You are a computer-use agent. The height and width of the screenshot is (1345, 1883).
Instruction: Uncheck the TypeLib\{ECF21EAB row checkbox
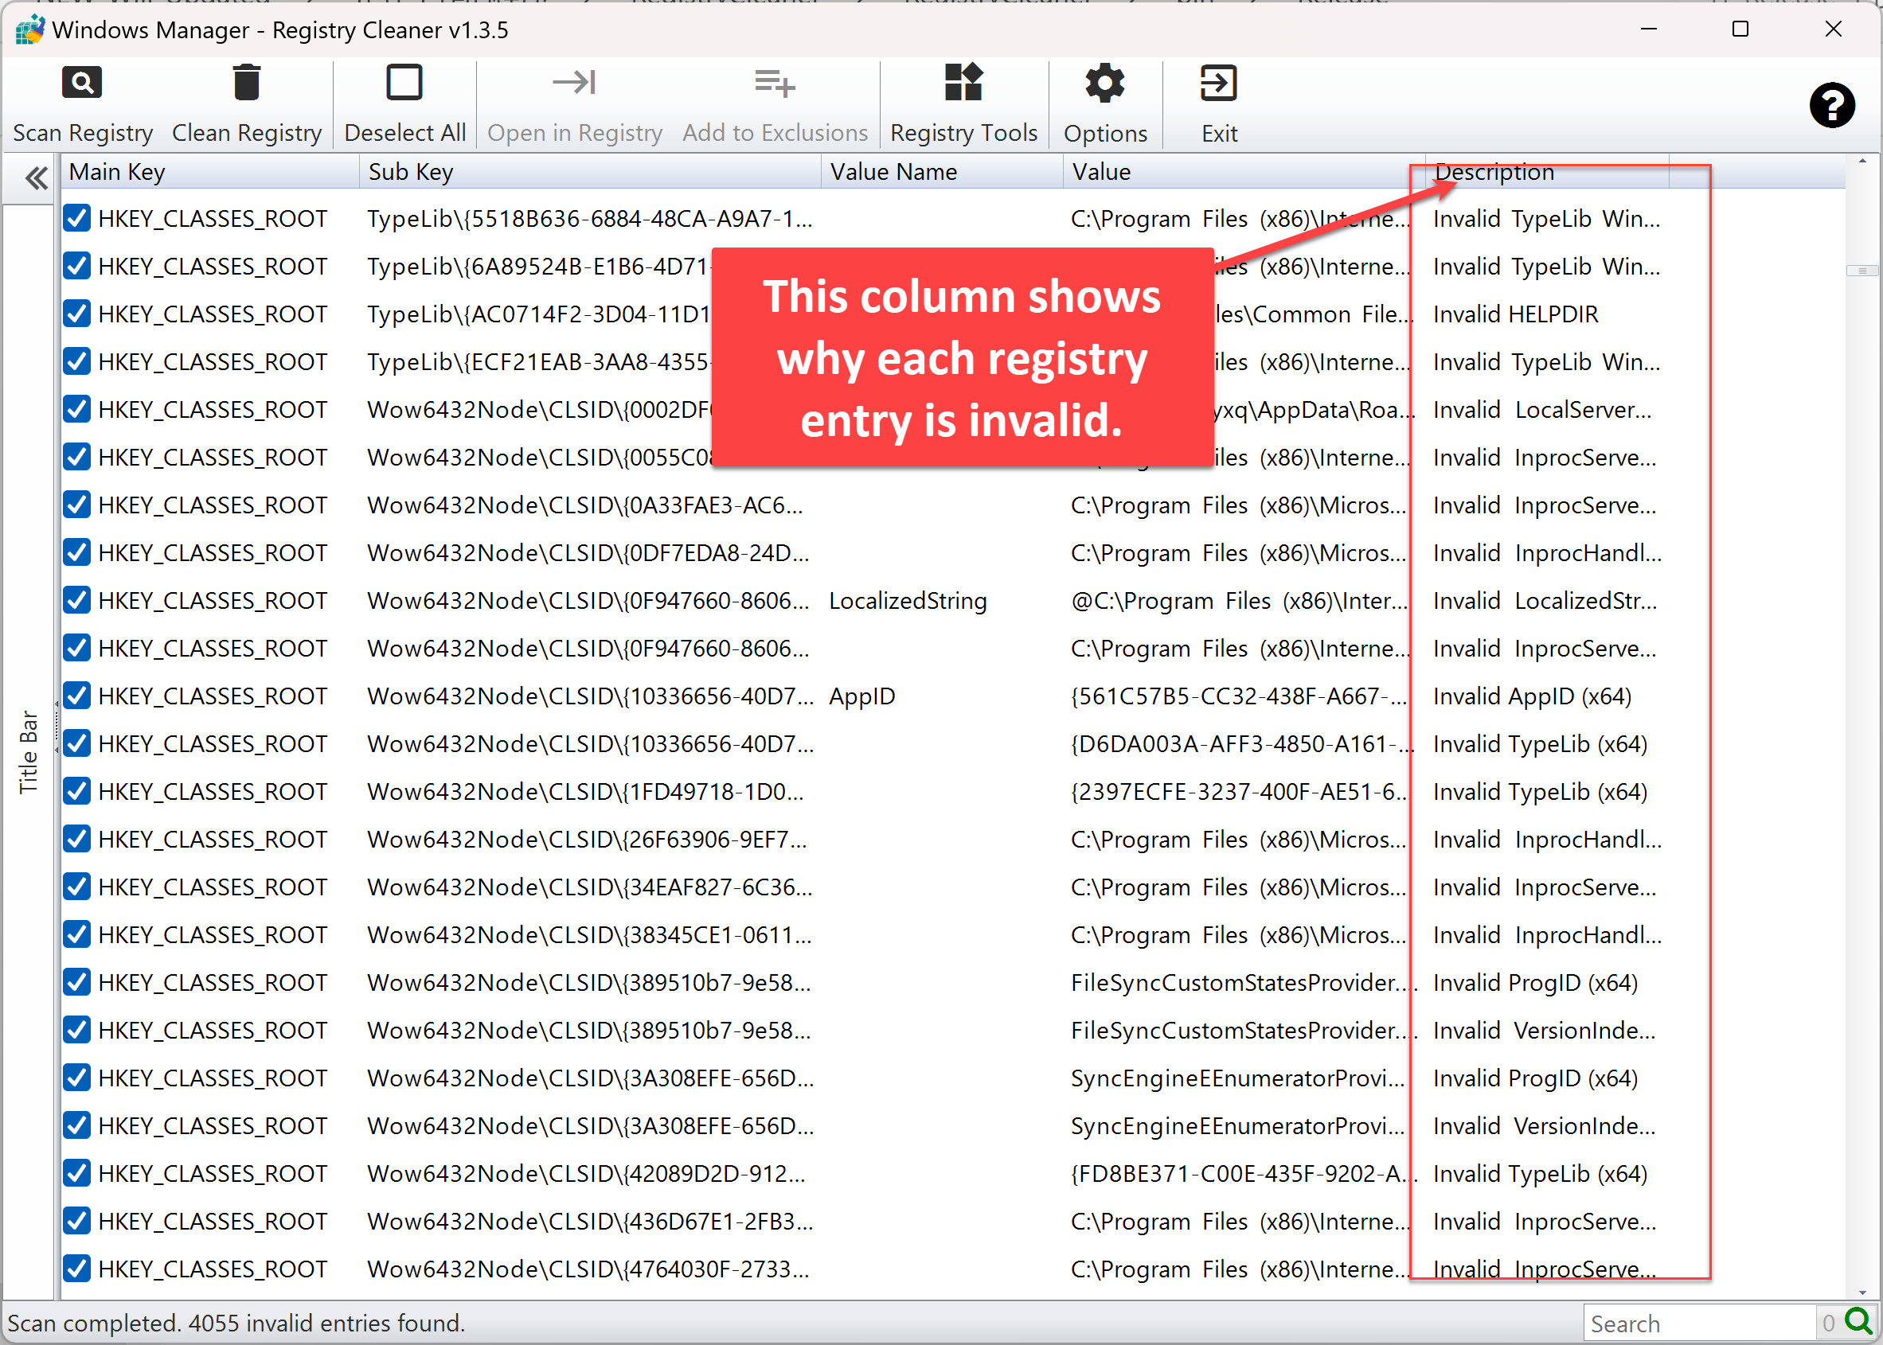point(77,362)
